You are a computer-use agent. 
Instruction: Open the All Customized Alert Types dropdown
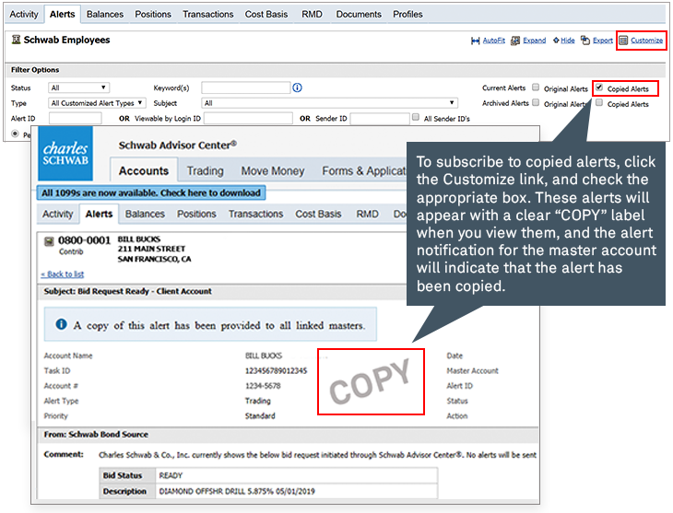pos(97,103)
